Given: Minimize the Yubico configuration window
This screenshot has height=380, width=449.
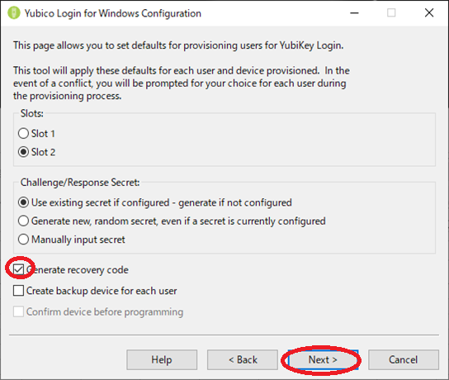Looking at the screenshot, I should pos(354,13).
